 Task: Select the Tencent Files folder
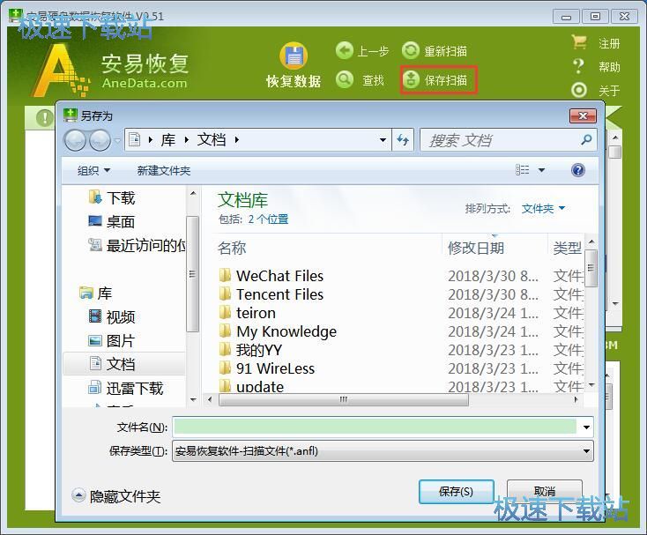coord(271,294)
